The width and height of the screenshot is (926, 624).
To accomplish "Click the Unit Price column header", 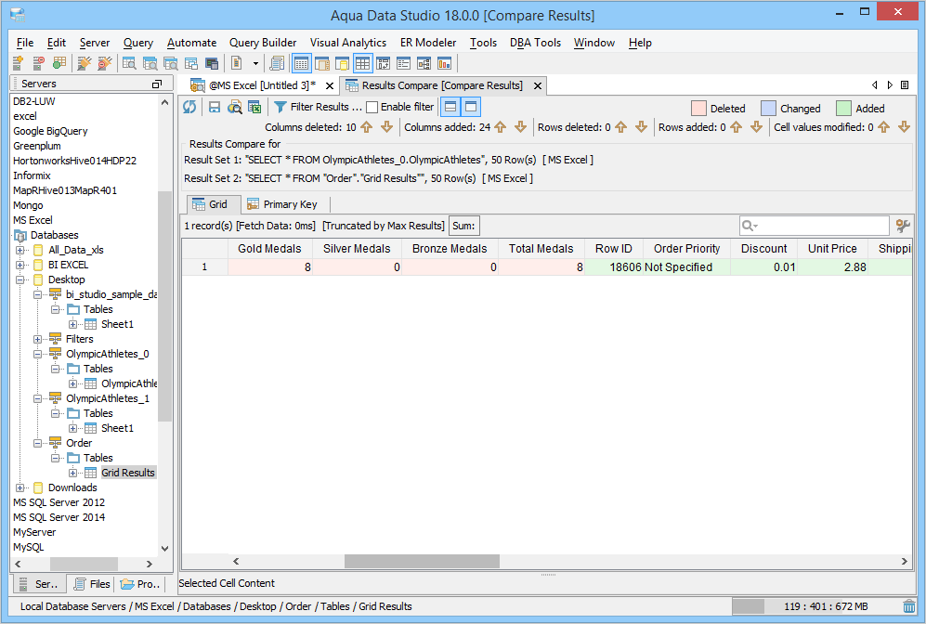I will [x=832, y=249].
